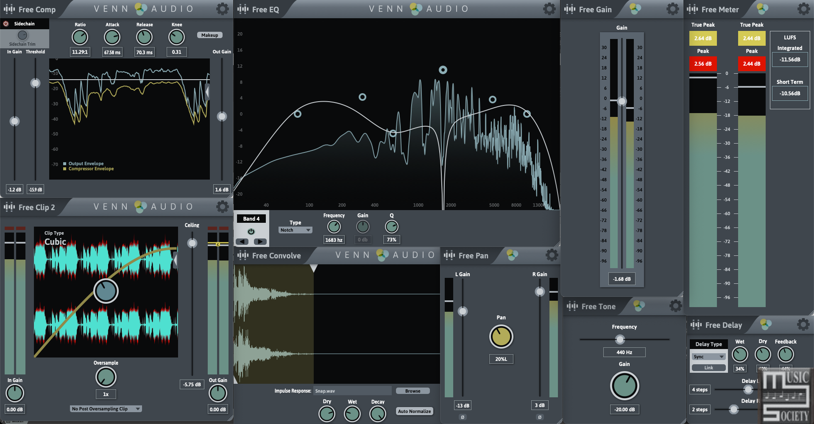Click the Cubic clip type label
The height and width of the screenshot is (424, 814).
(56, 242)
